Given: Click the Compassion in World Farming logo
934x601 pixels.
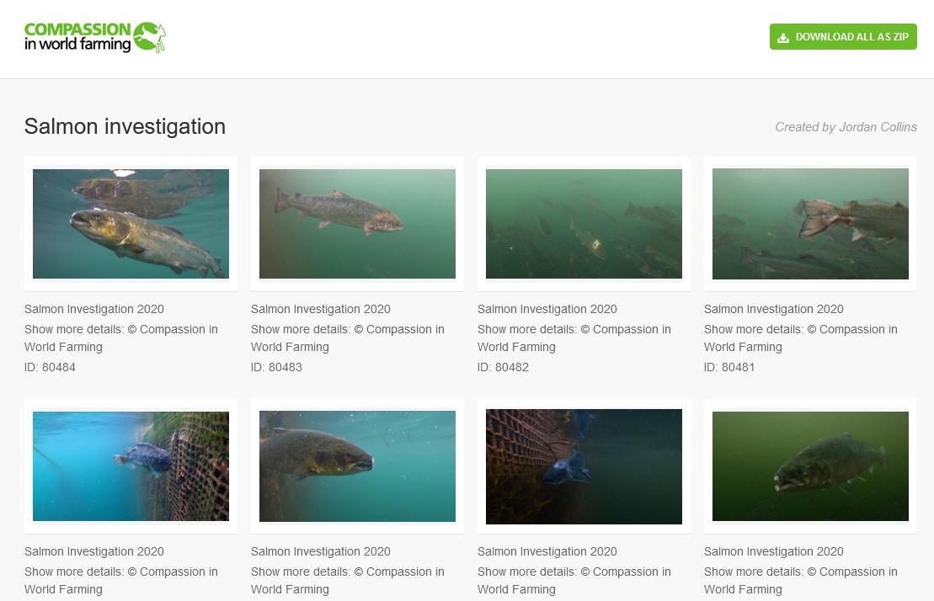Looking at the screenshot, I should point(95,37).
